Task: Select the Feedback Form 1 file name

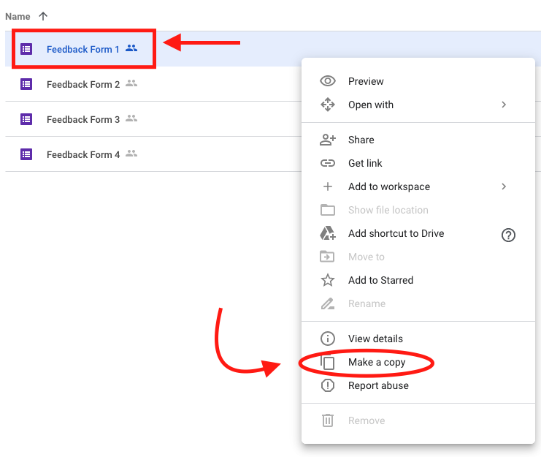Action: (83, 49)
